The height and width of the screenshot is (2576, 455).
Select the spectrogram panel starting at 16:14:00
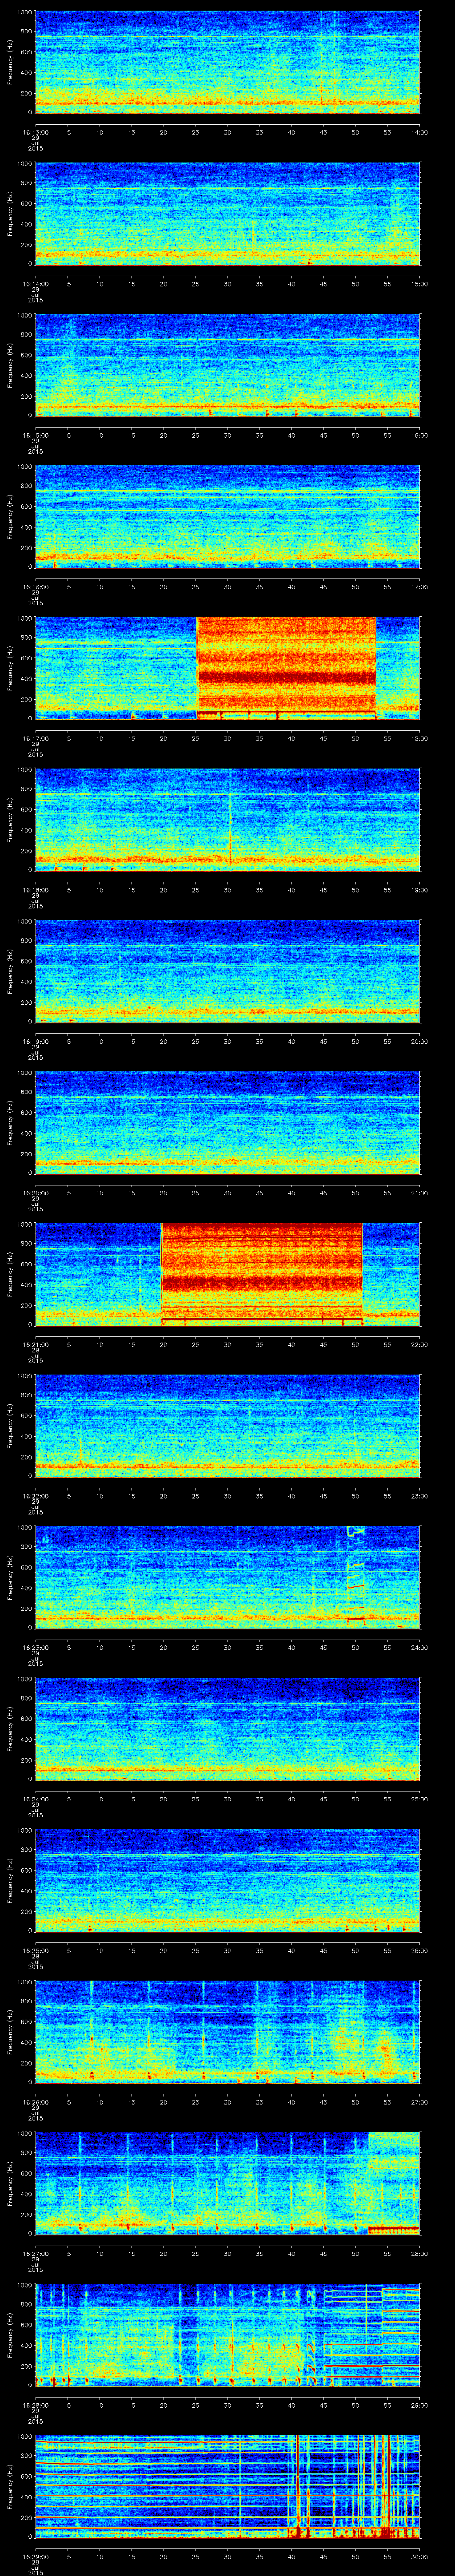point(227,213)
